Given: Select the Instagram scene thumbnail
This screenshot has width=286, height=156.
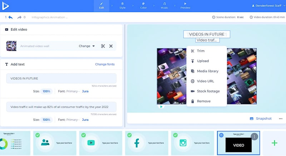Looking at the screenshot, I should (x=193, y=143).
